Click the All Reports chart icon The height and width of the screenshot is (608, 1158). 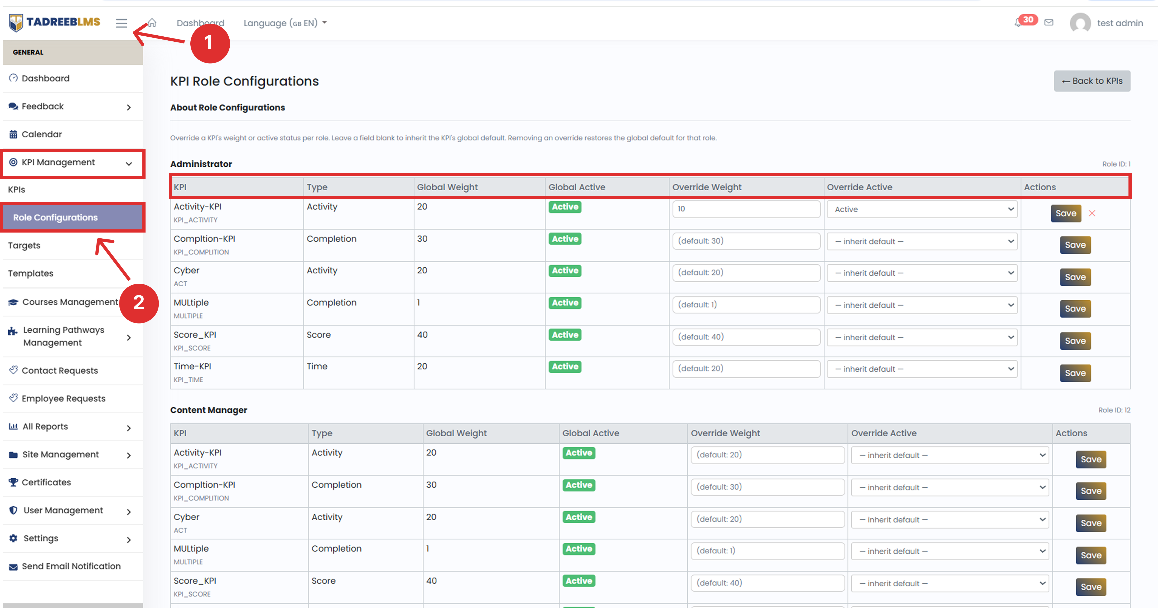tap(13, 426)
